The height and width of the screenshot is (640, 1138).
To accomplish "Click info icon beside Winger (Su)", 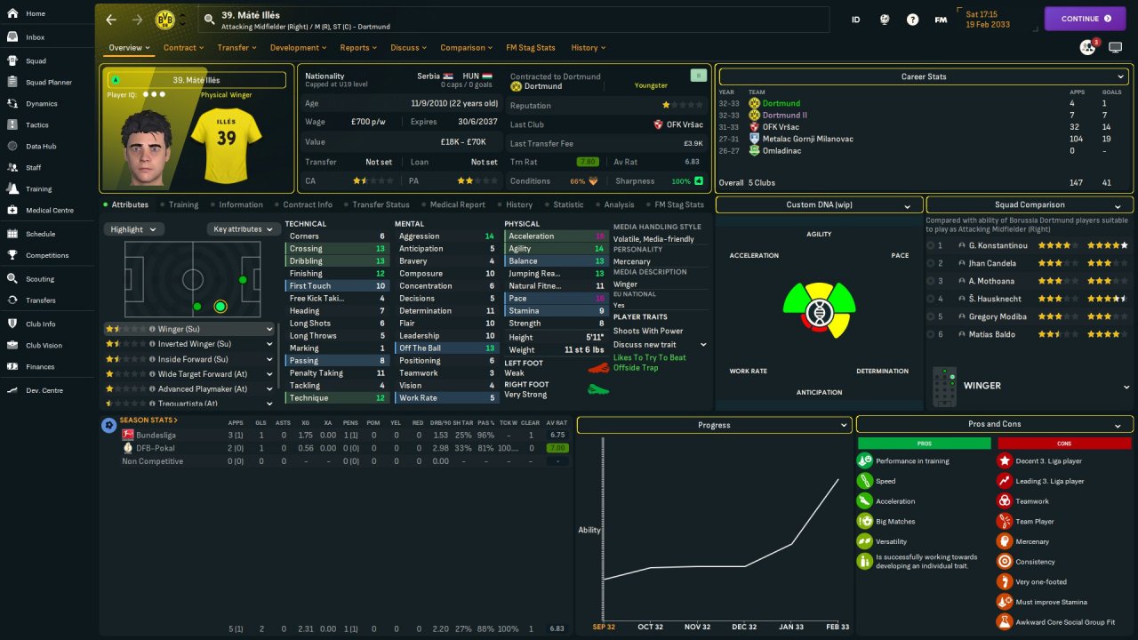I will point(152,329).
